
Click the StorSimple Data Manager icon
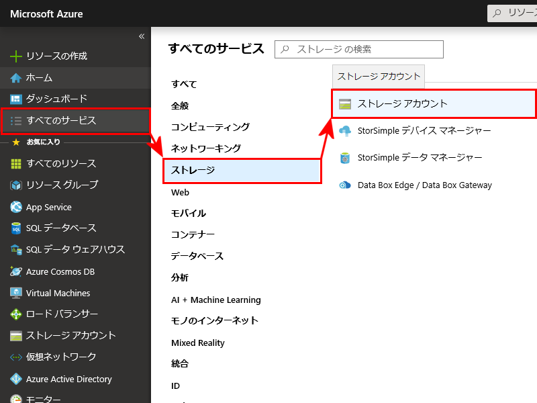[x=345, y=158]
